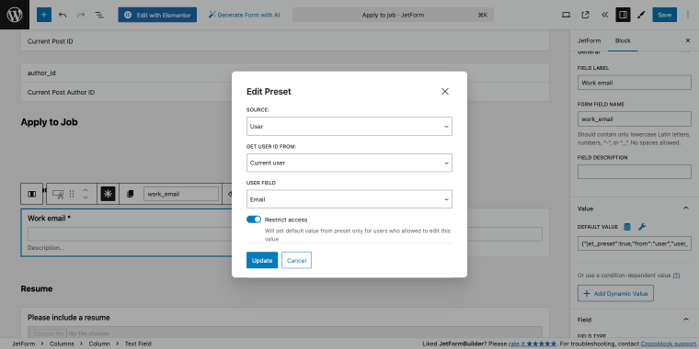
Task: Open the rate it stars link
Action: 533,343
